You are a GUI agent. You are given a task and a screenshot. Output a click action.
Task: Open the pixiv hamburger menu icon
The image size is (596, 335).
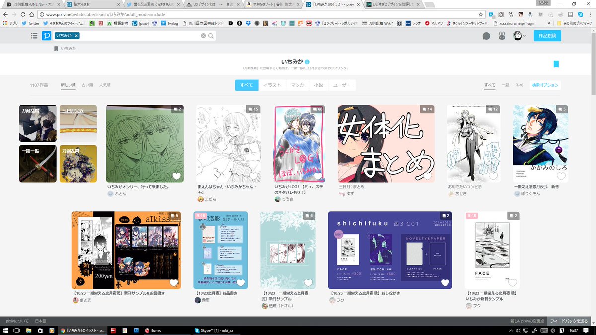point(34,36)
